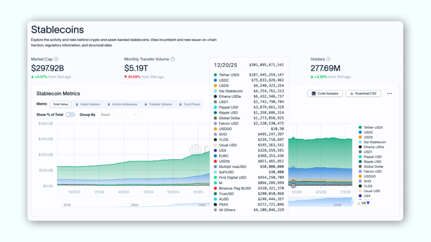Toggle GHO series in chart legend

pyautogui.click(x=365, y=181)
